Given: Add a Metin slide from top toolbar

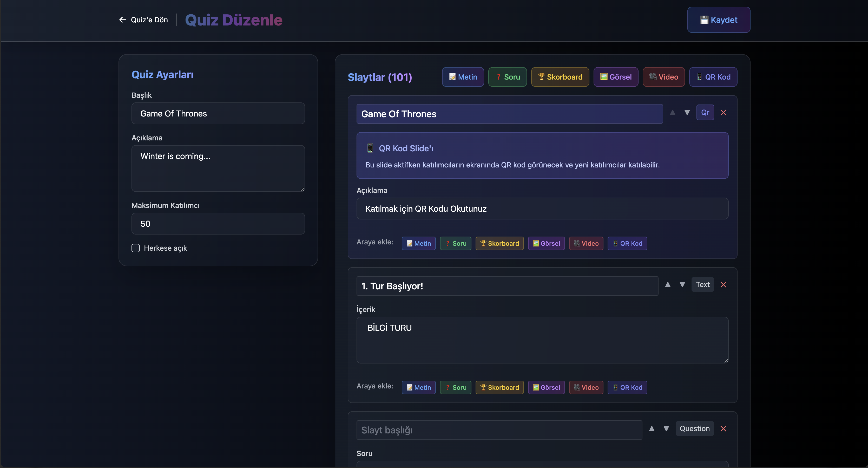Looking at the screenshot, I should coord(463,77).
